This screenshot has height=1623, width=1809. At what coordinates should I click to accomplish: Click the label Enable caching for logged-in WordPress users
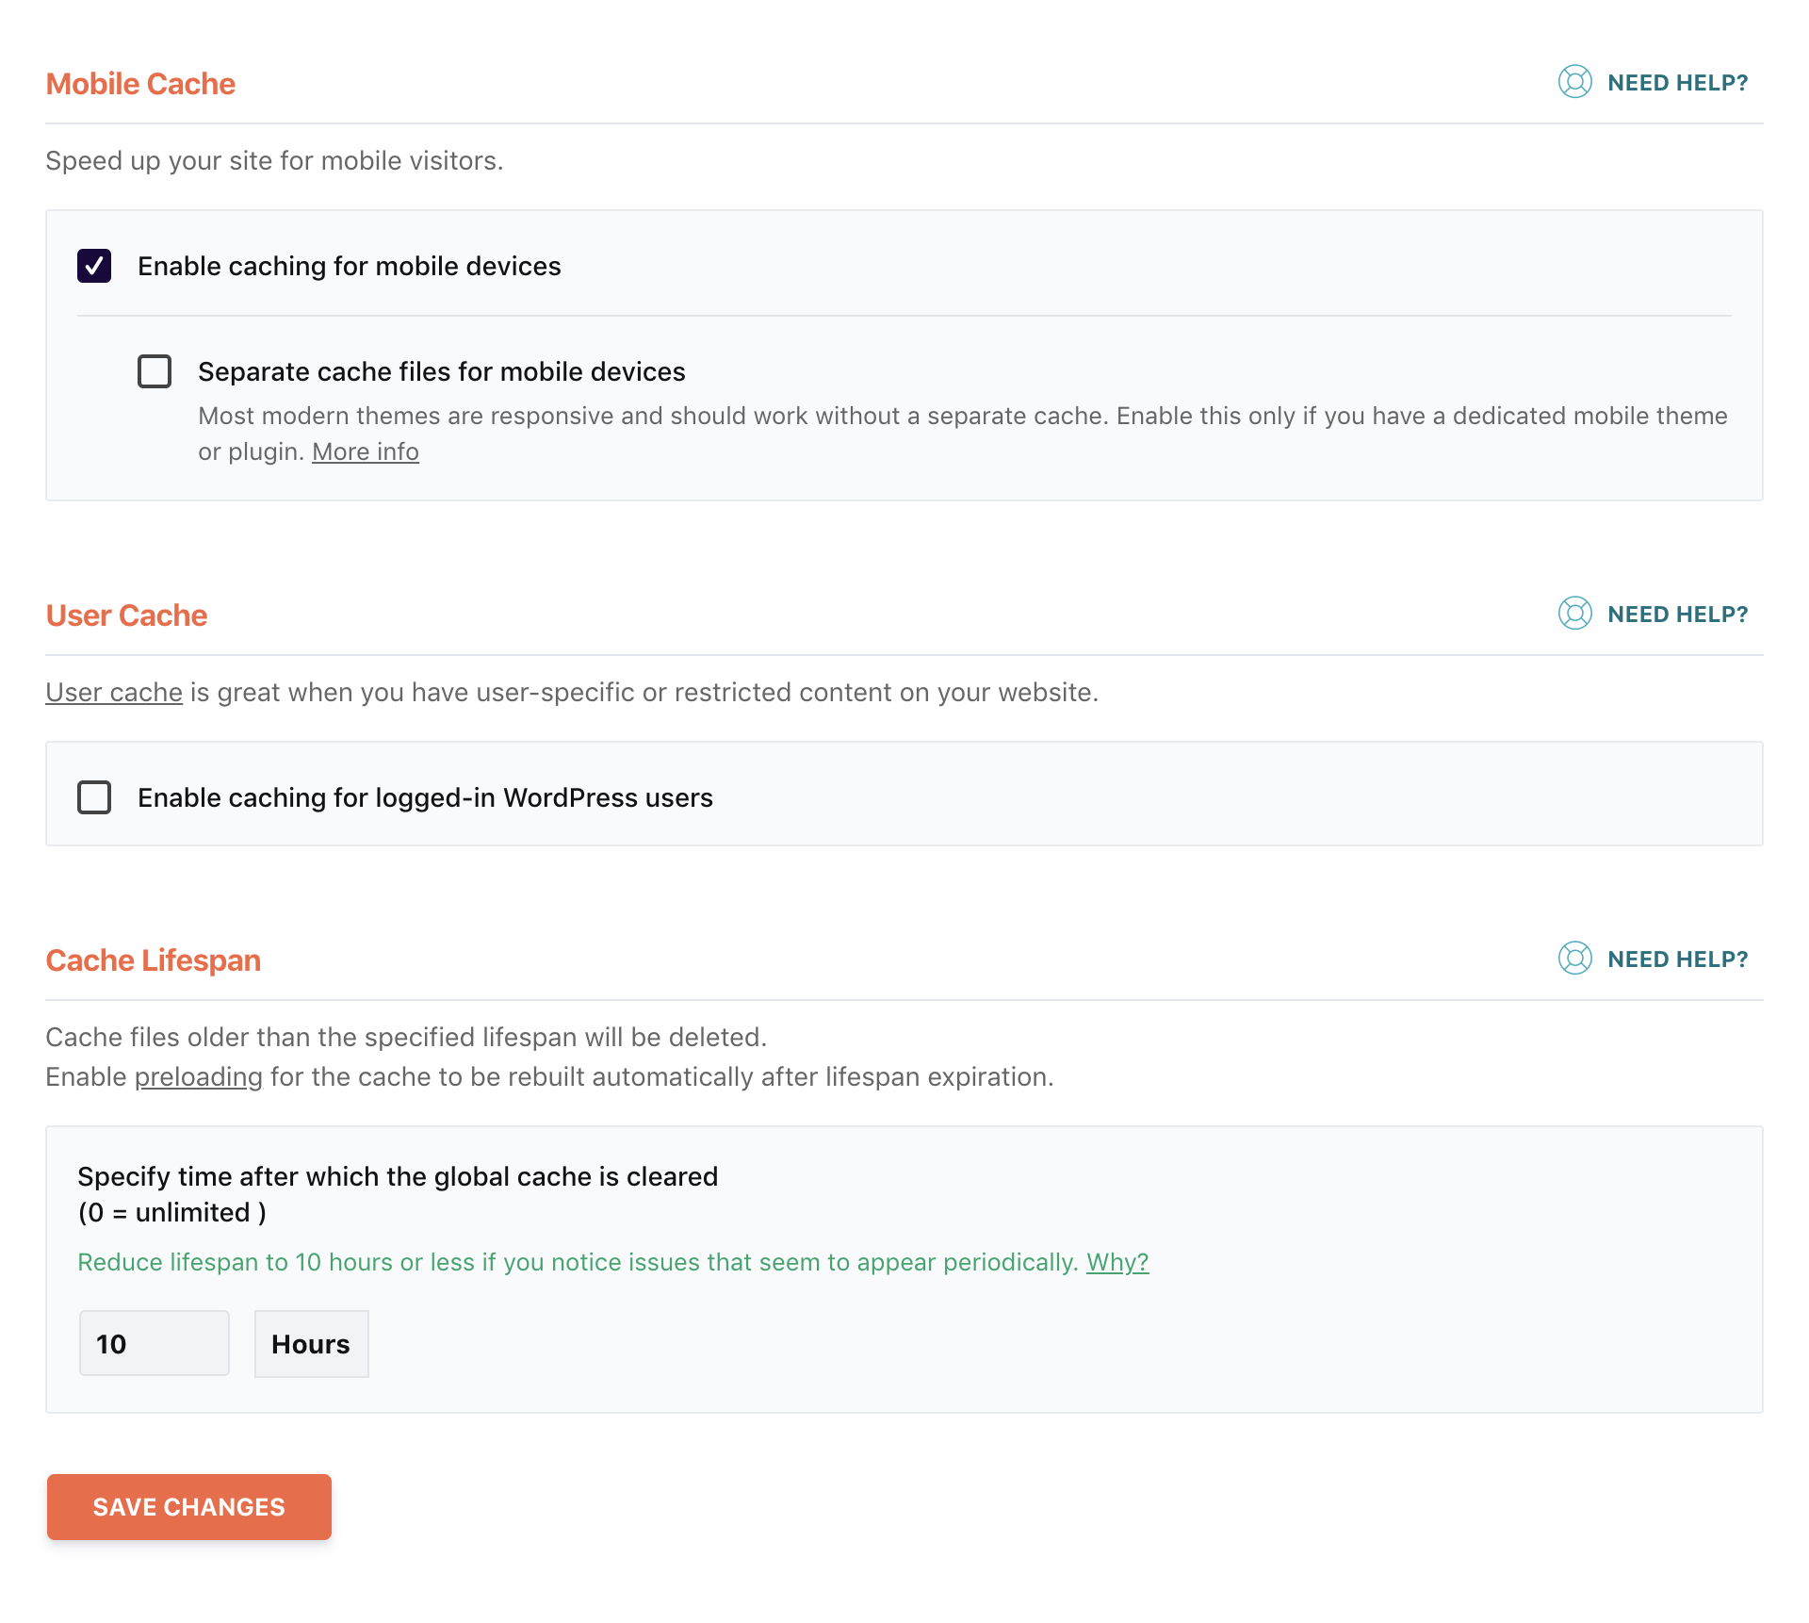[425, 798]
